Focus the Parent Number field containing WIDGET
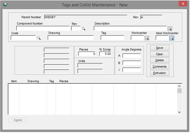Viewport: 190px width, 133px height. pos(86,17)
